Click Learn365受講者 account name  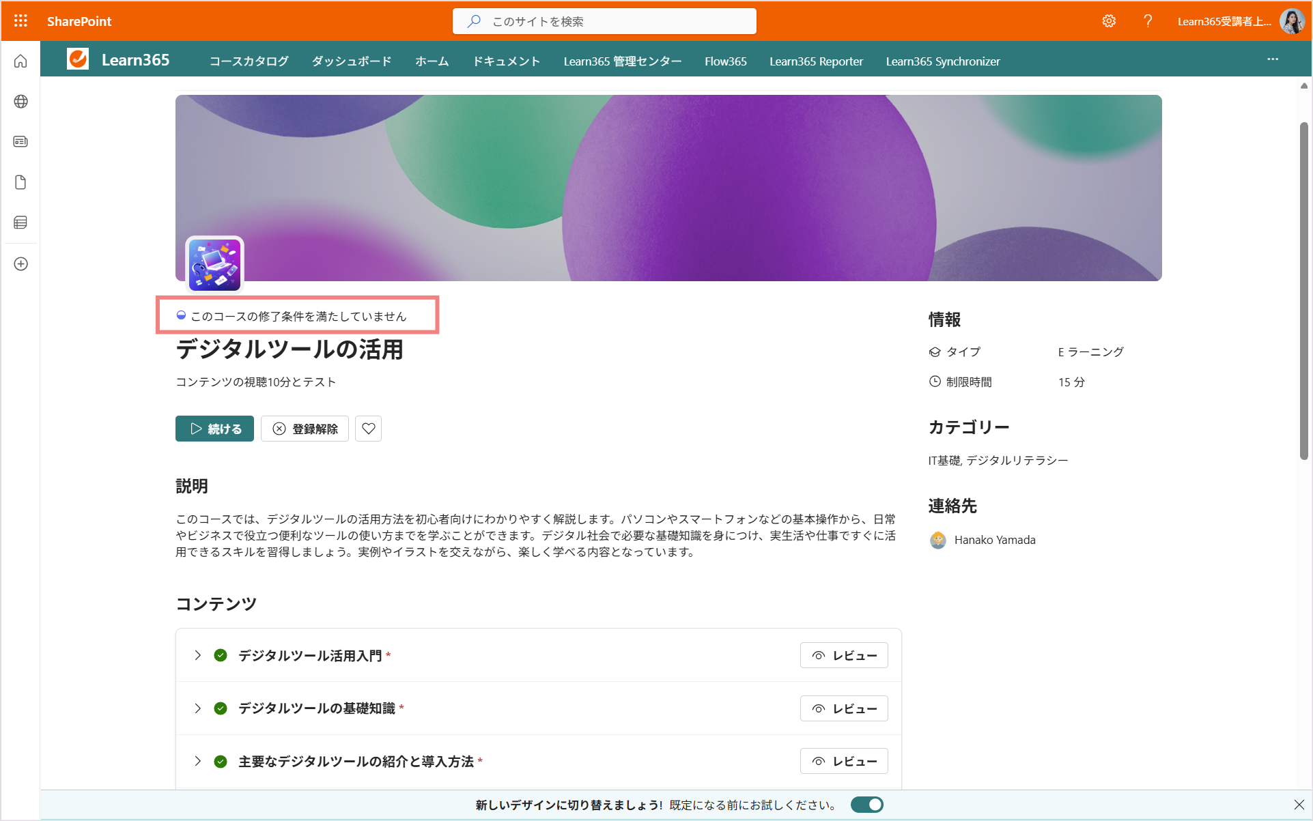pyautogui.click(x=1224, y=21)
